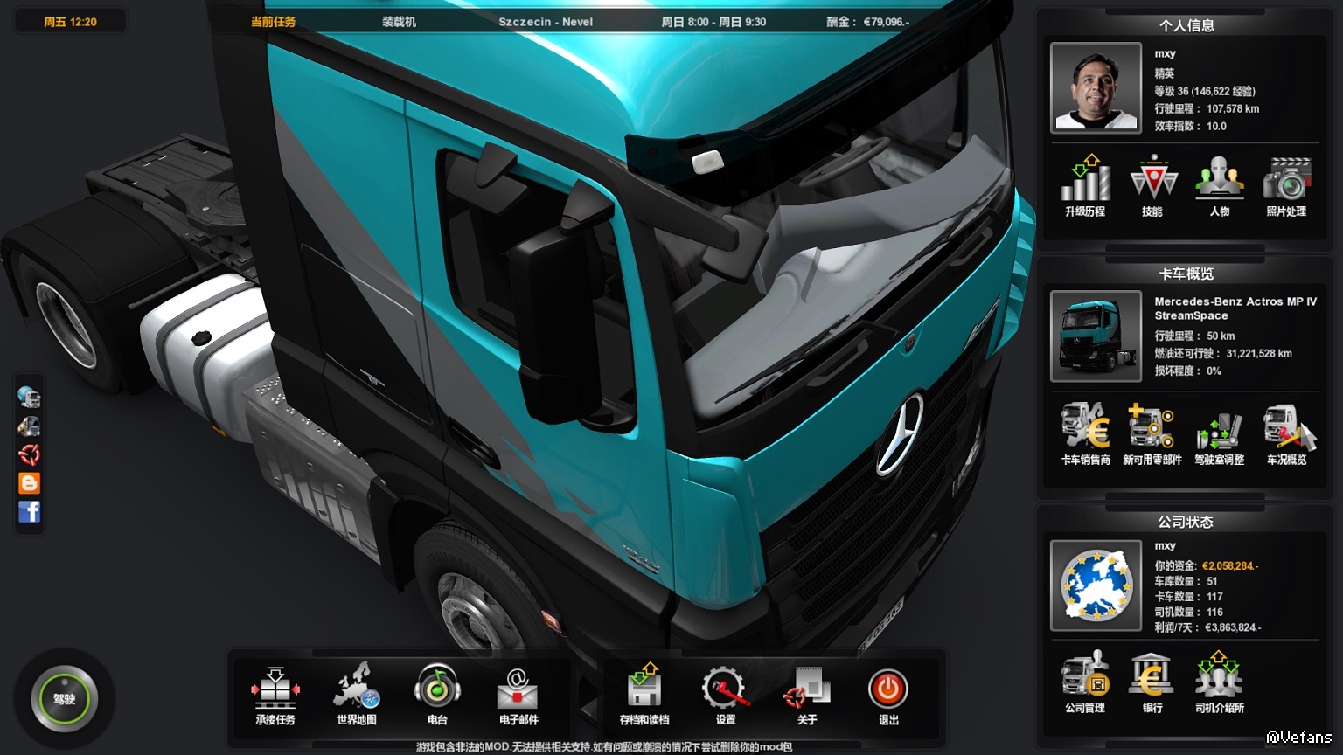Image resolution: width=1343 pixels, height=755 pixels.
Task: Click the reward text 酬金 €79,096
Action: (x=867, y=22)
